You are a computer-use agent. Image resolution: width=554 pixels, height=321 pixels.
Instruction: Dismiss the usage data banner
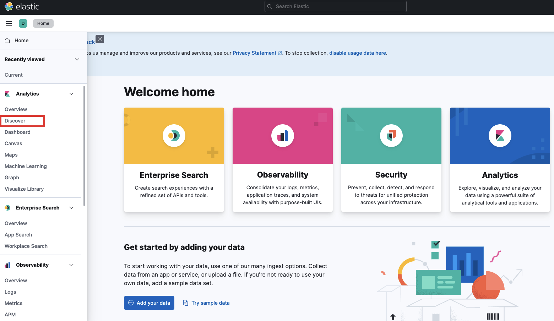pos(100,39)
